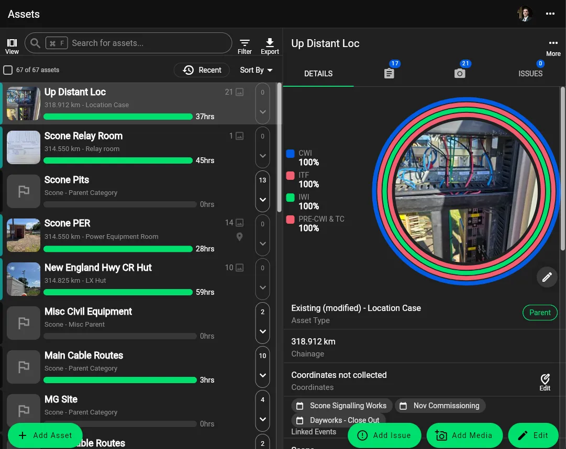This screenshot has height=449, width=566.
Task: Click the Add Asset button
Action: click(x=45, y=435)
